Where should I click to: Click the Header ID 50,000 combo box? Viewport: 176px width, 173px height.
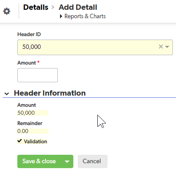[x=95, y=47]
